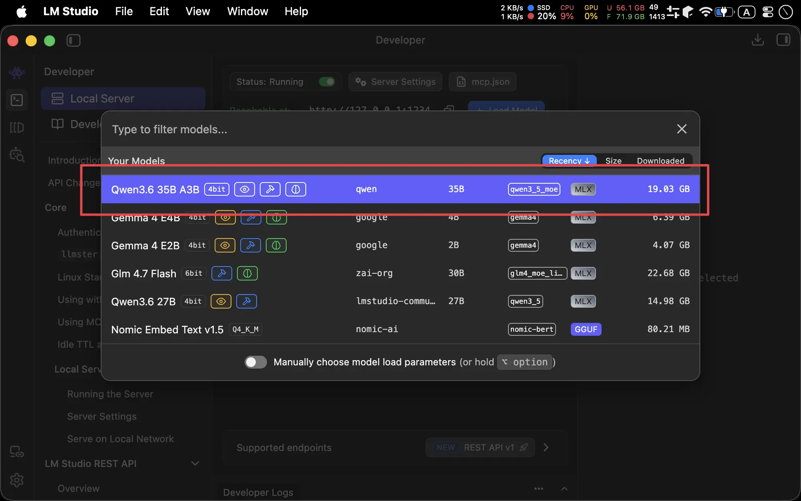
Task: Click the battery charging menu bar icon
Action: tap(724, 12)
